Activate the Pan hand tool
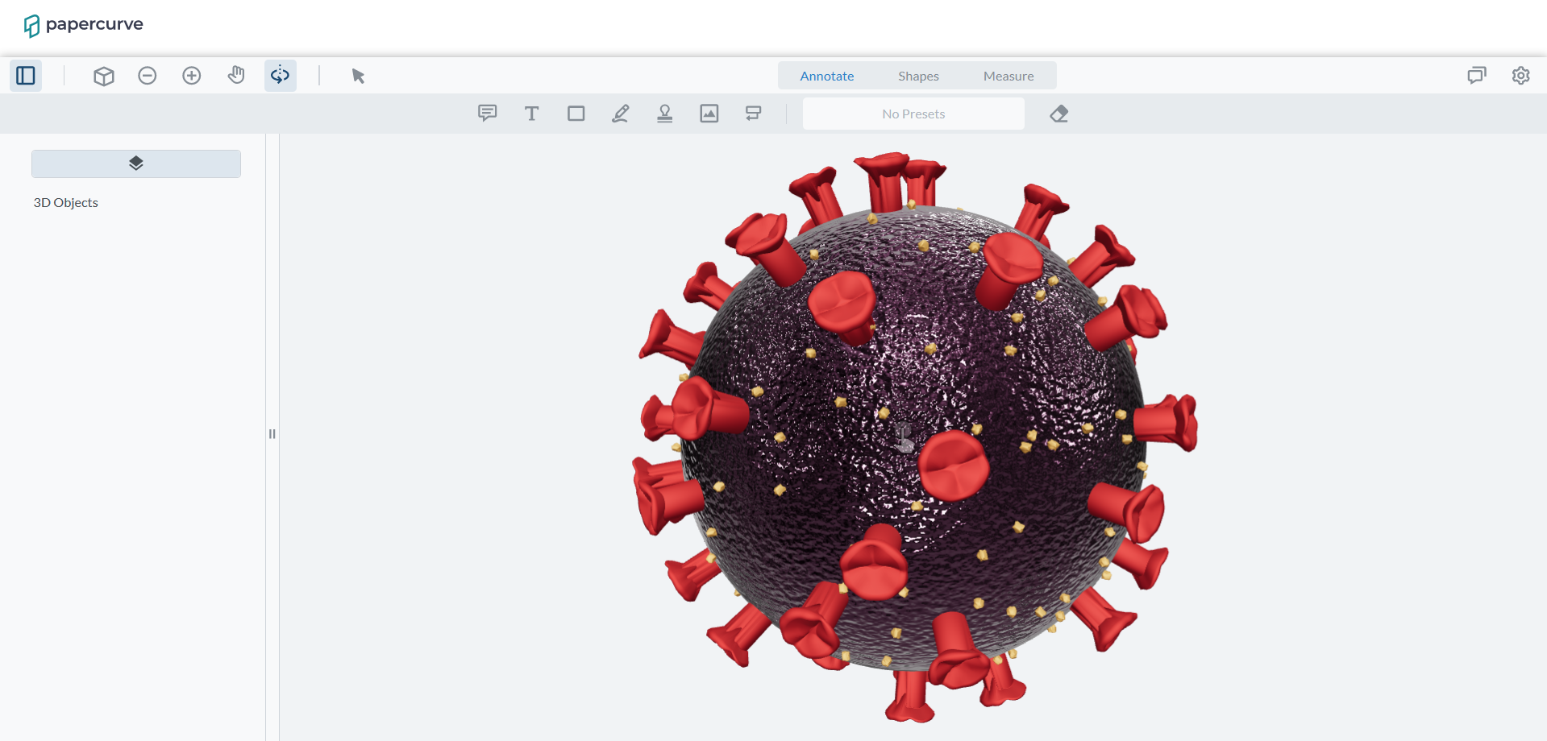 point(235,75)
